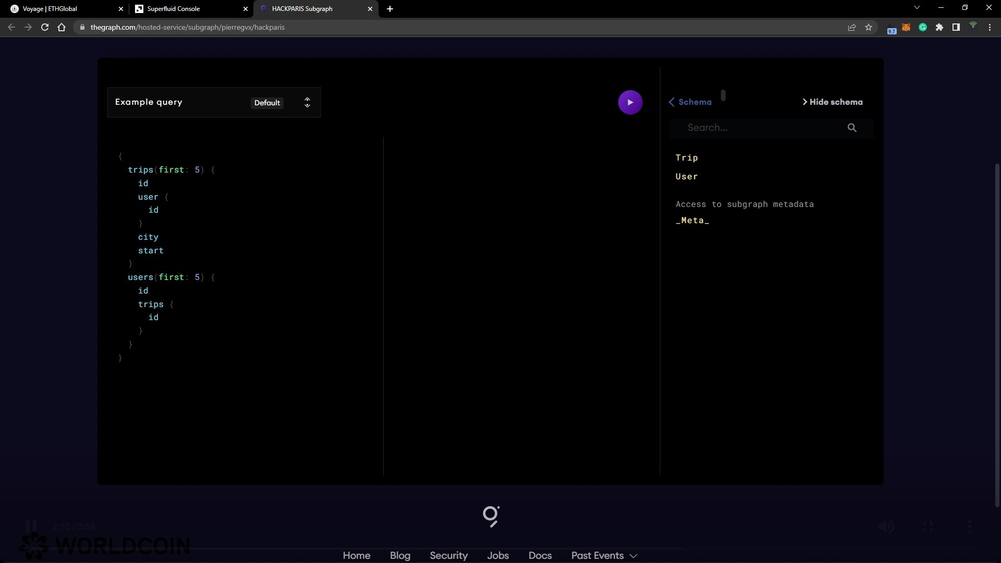Open the Grammarly extension icon
The image size is (1001, 563).
923,27
